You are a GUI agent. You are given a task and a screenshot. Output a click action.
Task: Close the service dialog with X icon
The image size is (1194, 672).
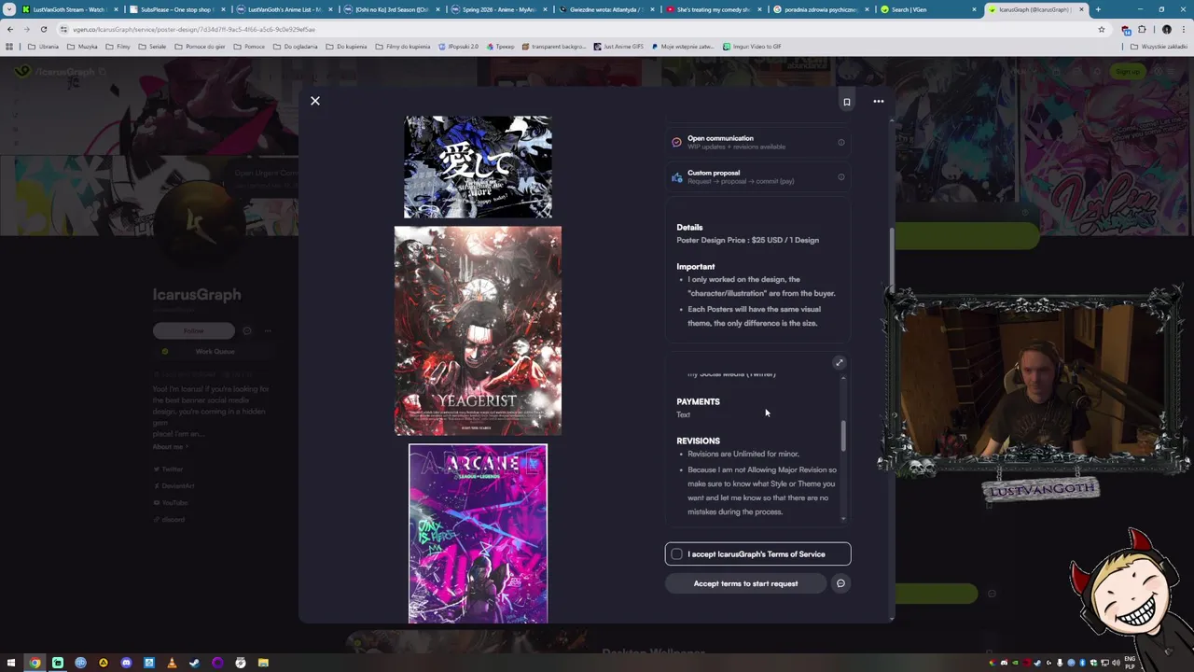(315, 101)
